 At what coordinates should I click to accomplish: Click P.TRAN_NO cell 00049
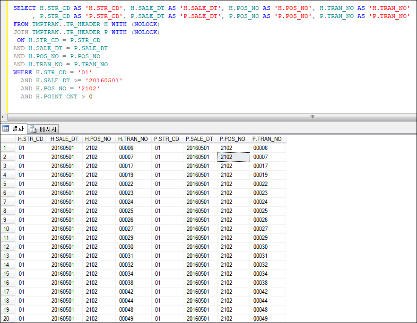pyautogui.click(x=268, y=318)
